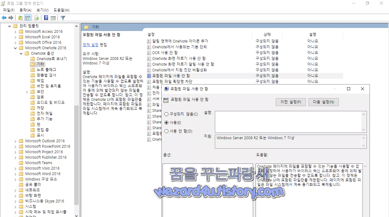Viewport: 389px width, 217px height.
Task: Open Help via the blue question mark icon
Action: [46, 18]
